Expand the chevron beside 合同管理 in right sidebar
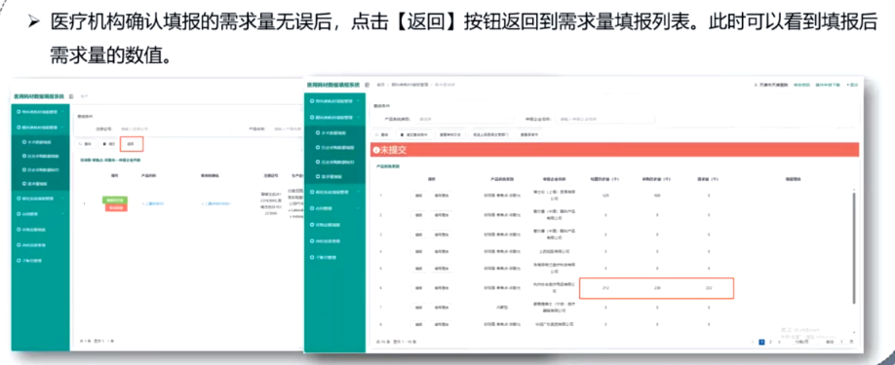895x365 pixels. (358, 208)
